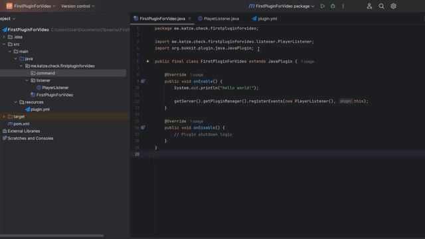Click the FirstPluginForVideo class icon in tree
Image resolution: width=425 pixels, height=239 pixels.
point(33,95)
